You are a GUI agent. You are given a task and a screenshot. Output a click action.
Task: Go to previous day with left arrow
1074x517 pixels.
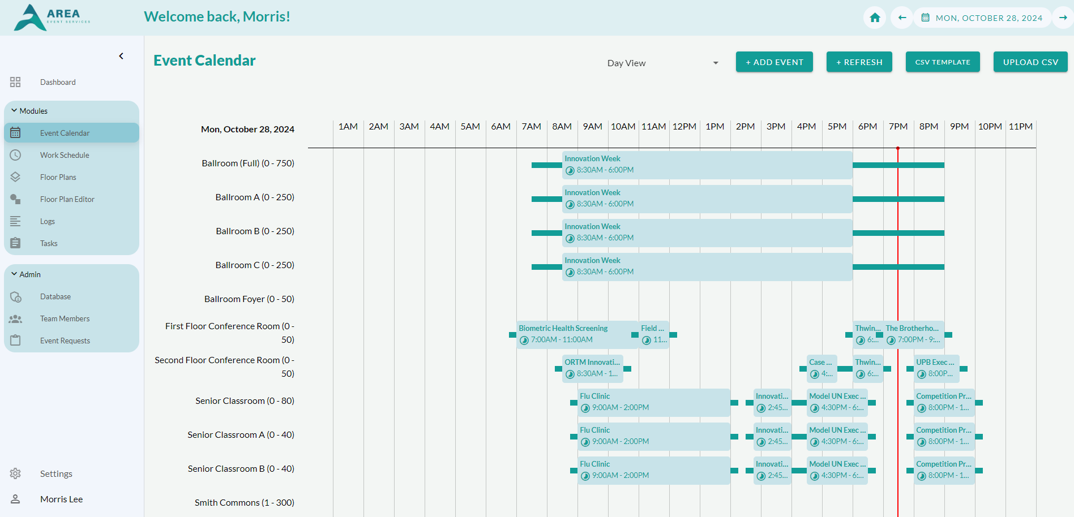pyautogui.click(x=902, y=18)
